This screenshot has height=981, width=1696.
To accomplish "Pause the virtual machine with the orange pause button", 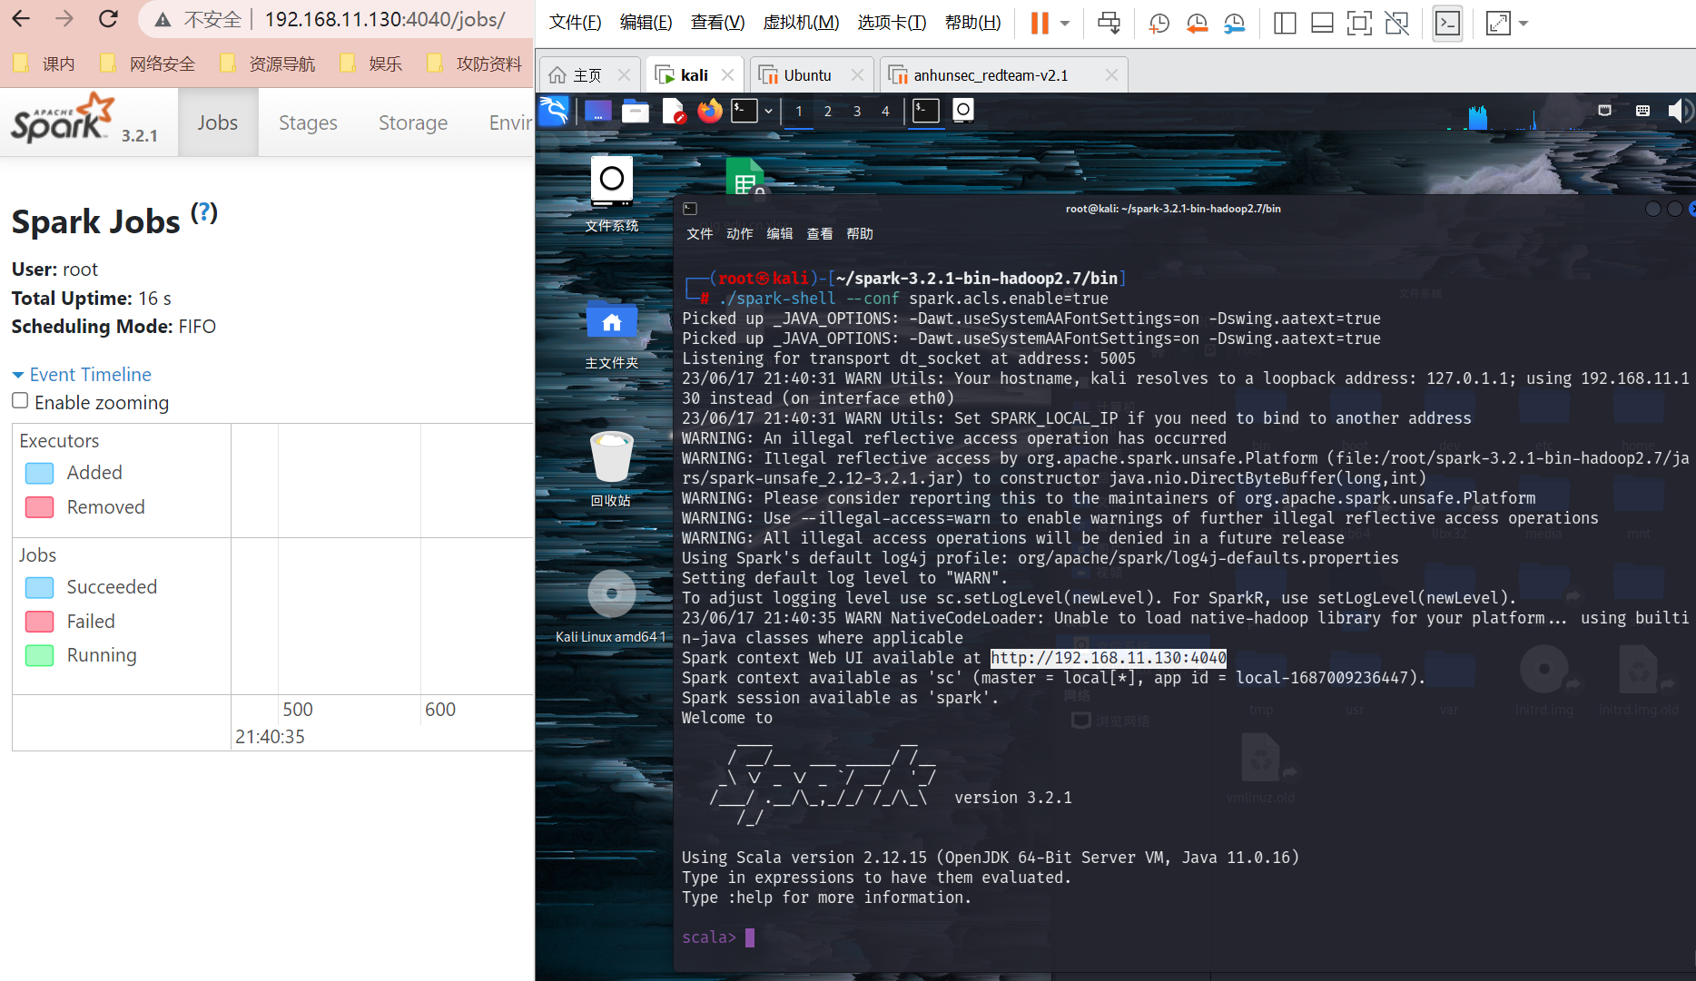I will coord(1040,23).
